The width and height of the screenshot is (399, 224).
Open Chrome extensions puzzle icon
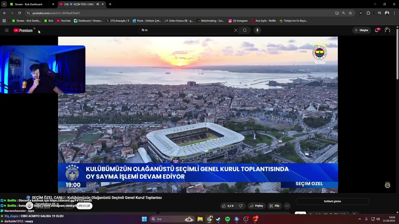(x=368, y=13)
